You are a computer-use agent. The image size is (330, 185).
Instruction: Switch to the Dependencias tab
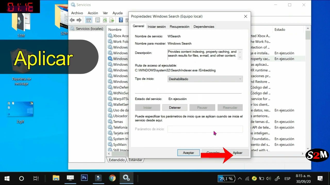coord(204,26)
